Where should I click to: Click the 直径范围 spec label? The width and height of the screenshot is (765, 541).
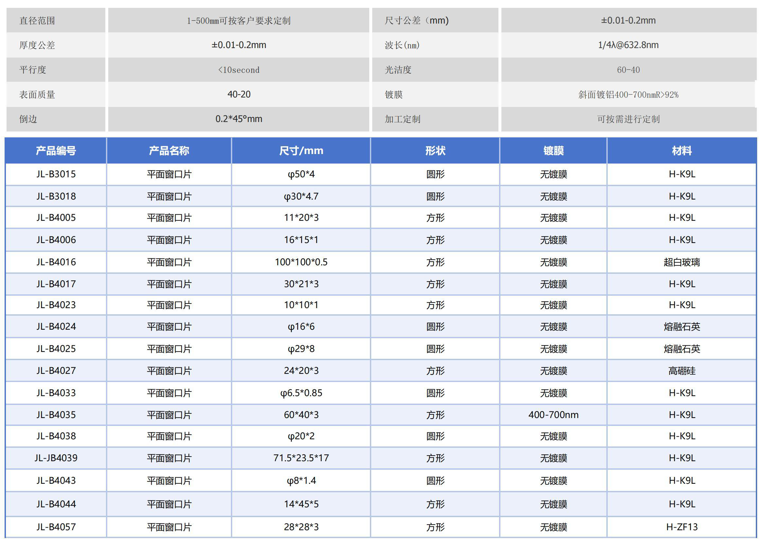click(37, 21)
